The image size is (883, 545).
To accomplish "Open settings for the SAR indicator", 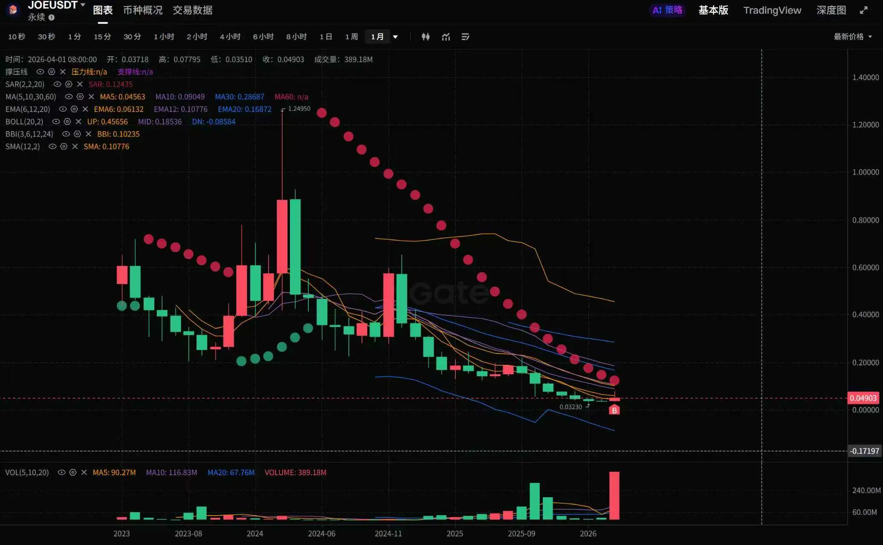I will point(69,84).
